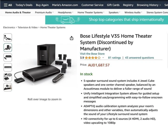
Task: Open the Customer Service menu item
Action: coord(92,5)
